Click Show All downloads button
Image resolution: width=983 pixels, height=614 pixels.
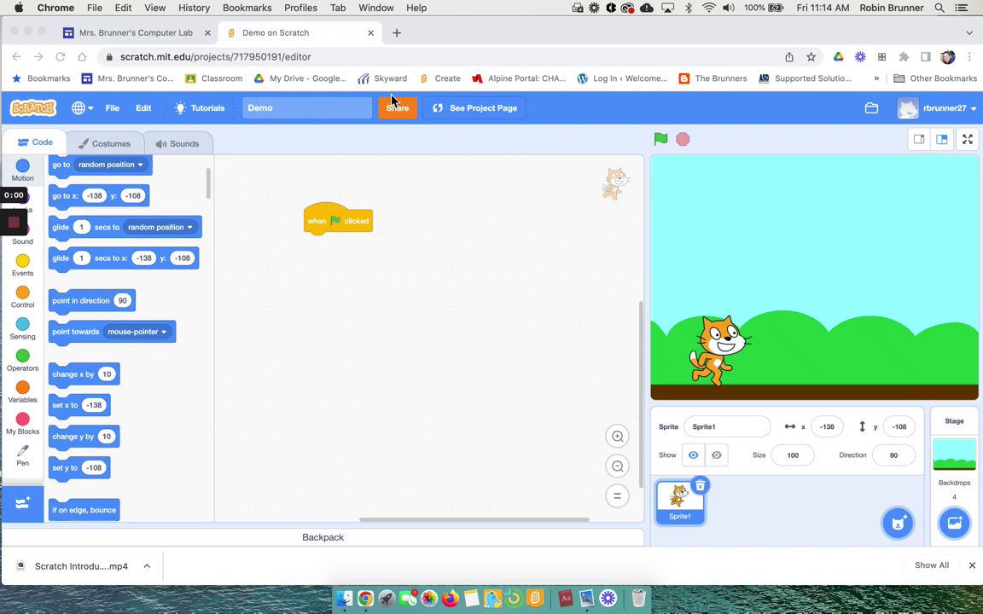[x=932, y=565]
